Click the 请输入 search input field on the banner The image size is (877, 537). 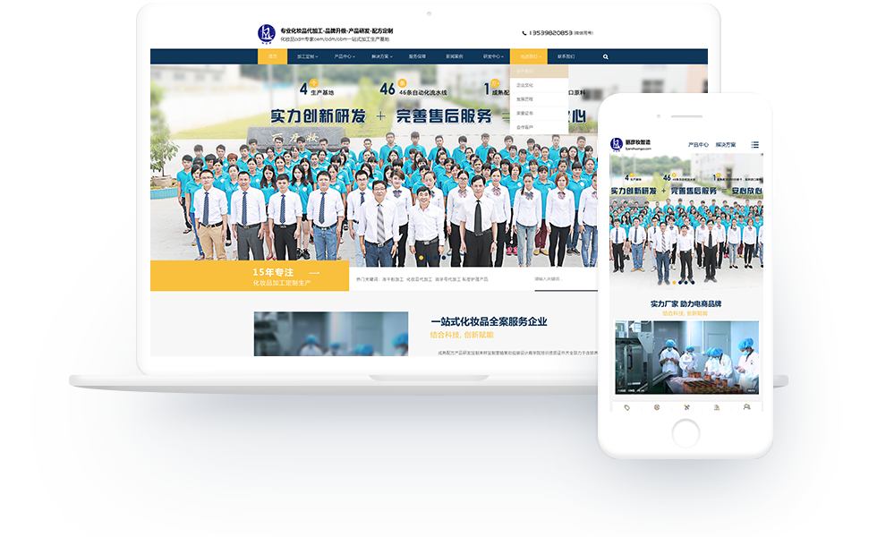click(x=550, y=278)
